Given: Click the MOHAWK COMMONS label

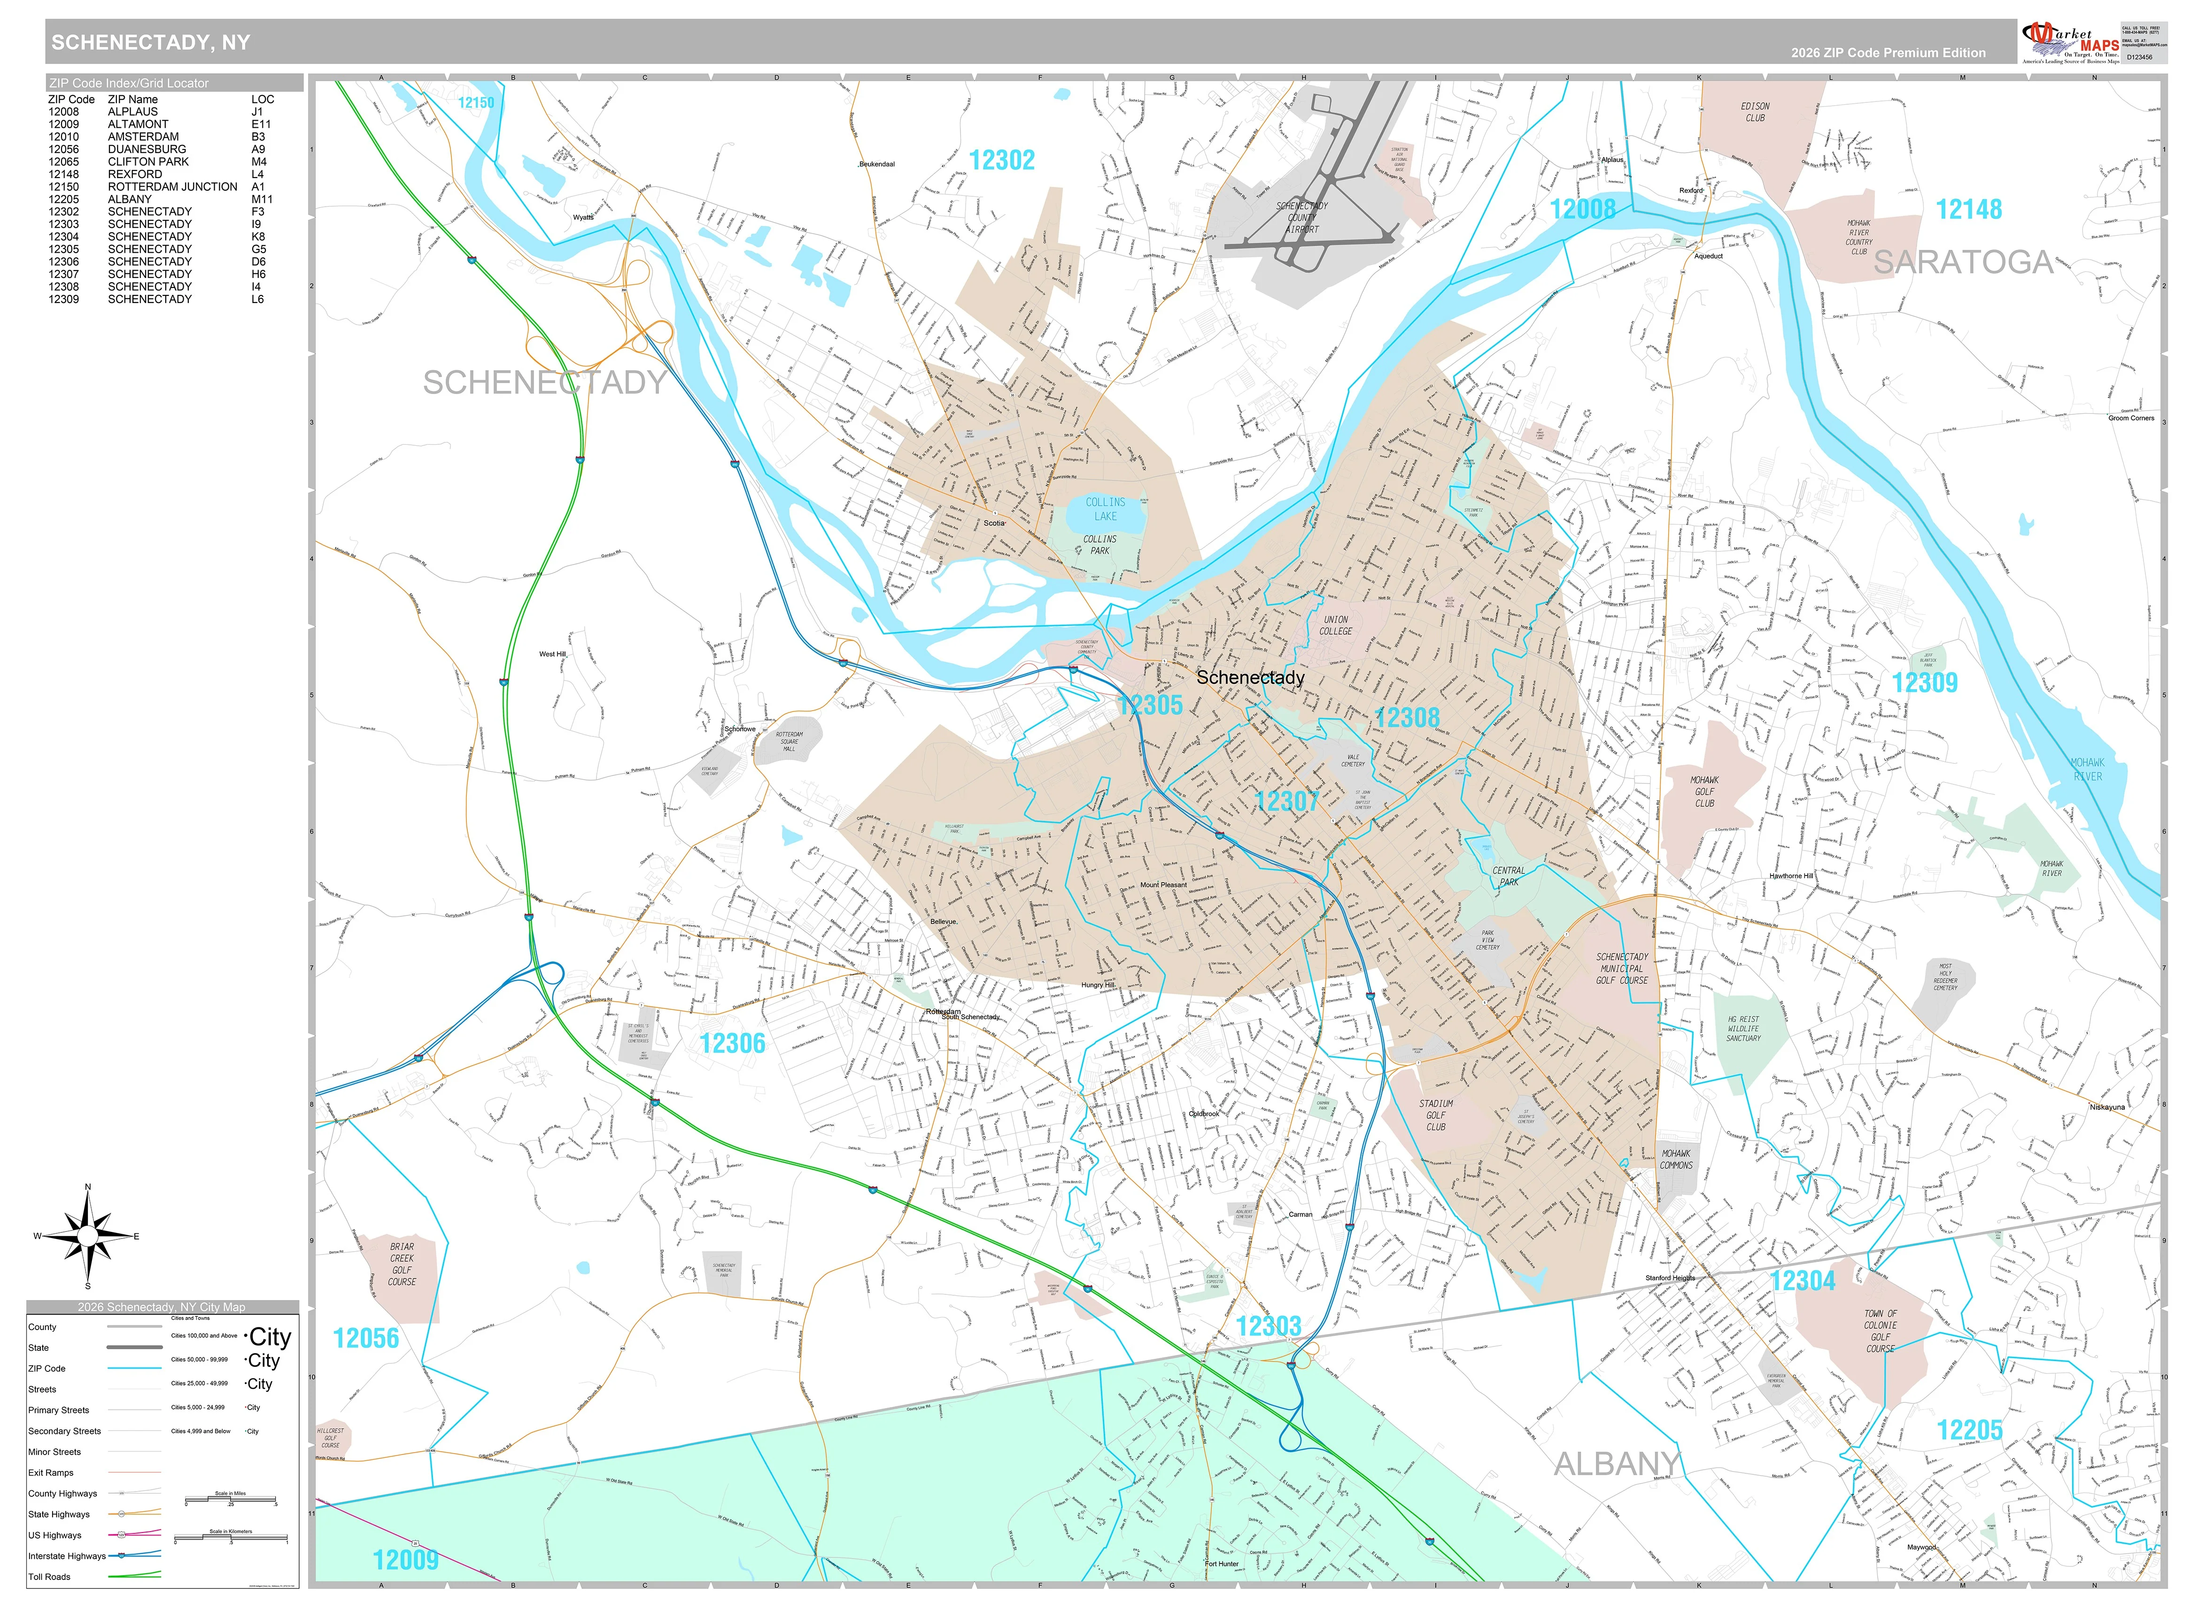Looking at the screenshot, I should point(1676,1160).
